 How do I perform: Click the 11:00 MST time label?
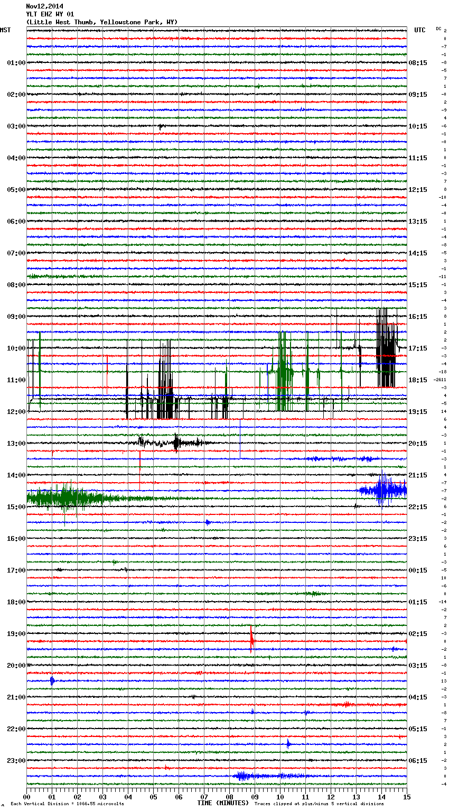click(x=16, y=380)
